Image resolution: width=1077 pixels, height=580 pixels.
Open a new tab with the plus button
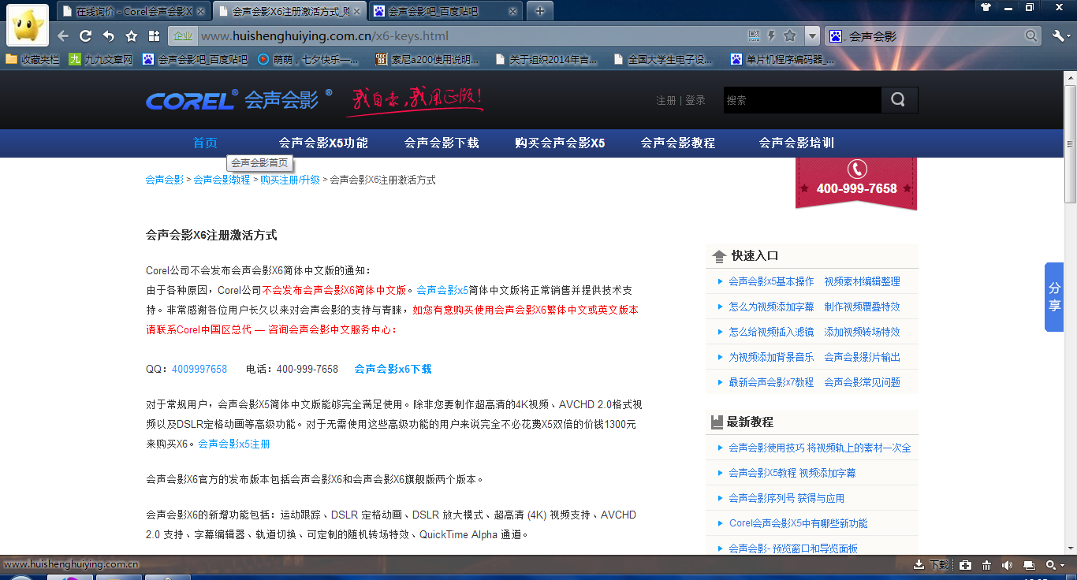(x=539, y=11)
